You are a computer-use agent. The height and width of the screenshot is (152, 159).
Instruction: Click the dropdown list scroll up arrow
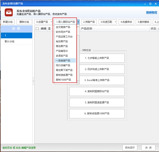[78, 26]
